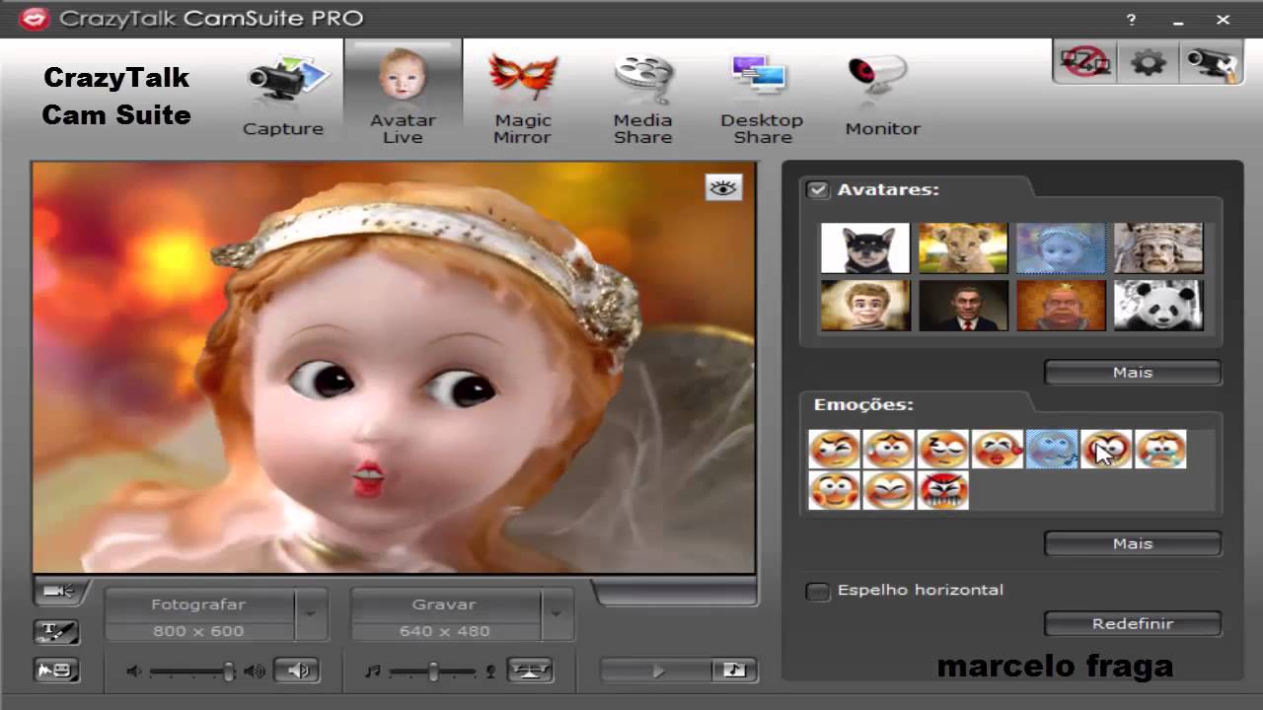Click the Redefinir button
This screenshot has height=710, width=1263.
coord(1133,624)
